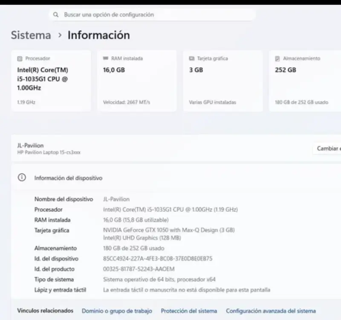Image resolution: width=341 pixels, height=320 pixels.
Task: Click the 'Información' page heading
Action: coord(99,35)
